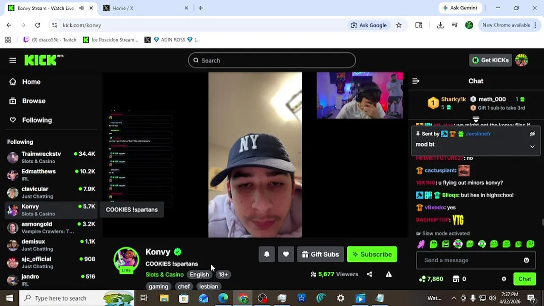Screen dimensions: 544x306
Task: Click Ask Google in the address bar
Action: pyautogui.click(x=368, y=25)
